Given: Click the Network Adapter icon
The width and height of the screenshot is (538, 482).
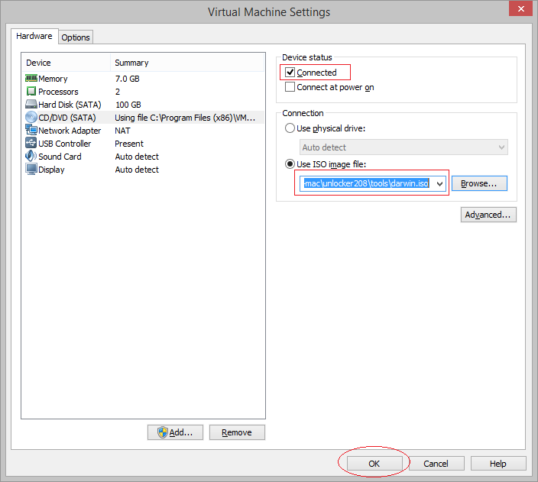Looking at the screenshot, I should pos(31,130).
